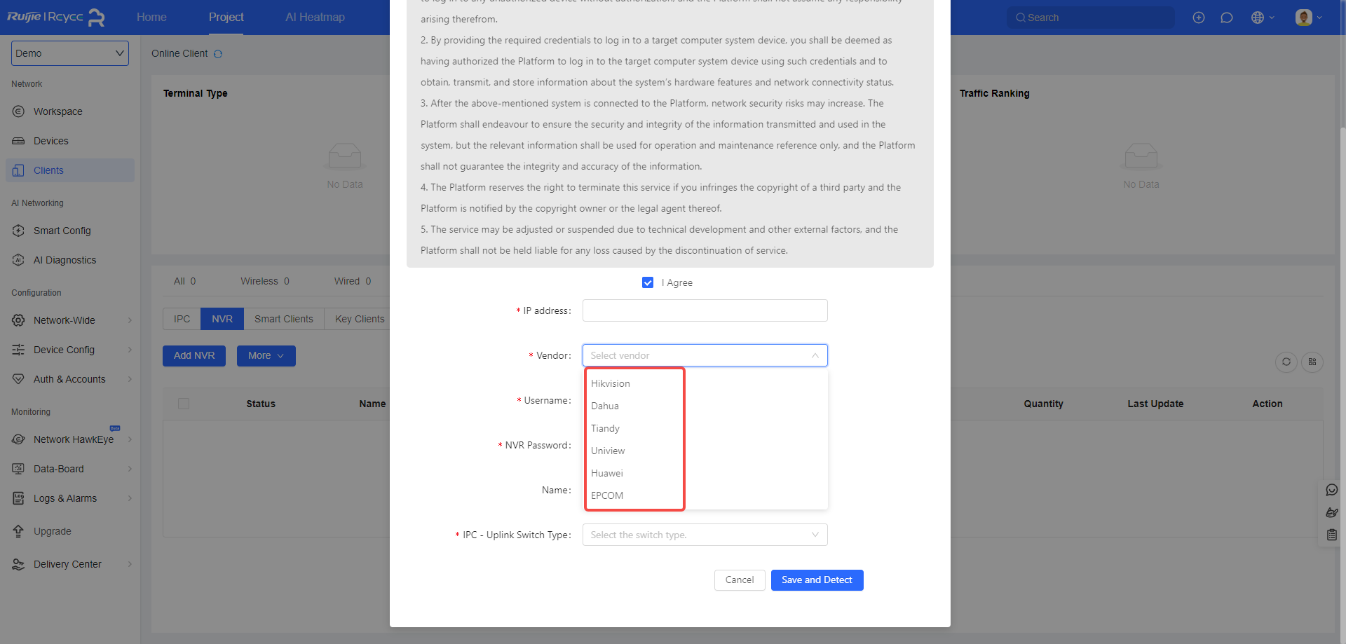Tick the table header select-all checkbox
This screenshot has width=1346, height=644.
(184, 404)
